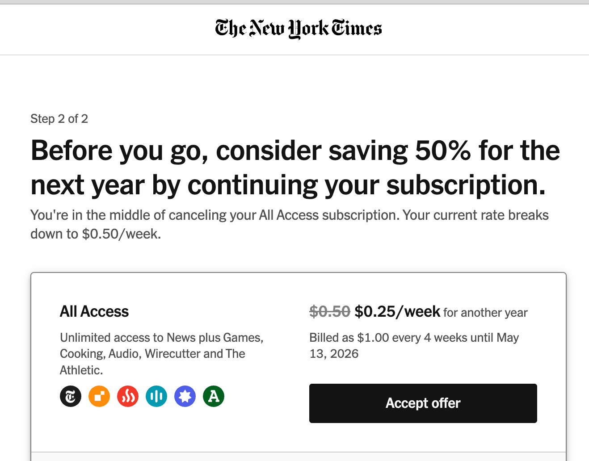Click the black NYT News icon

click(x=71, y=396)
